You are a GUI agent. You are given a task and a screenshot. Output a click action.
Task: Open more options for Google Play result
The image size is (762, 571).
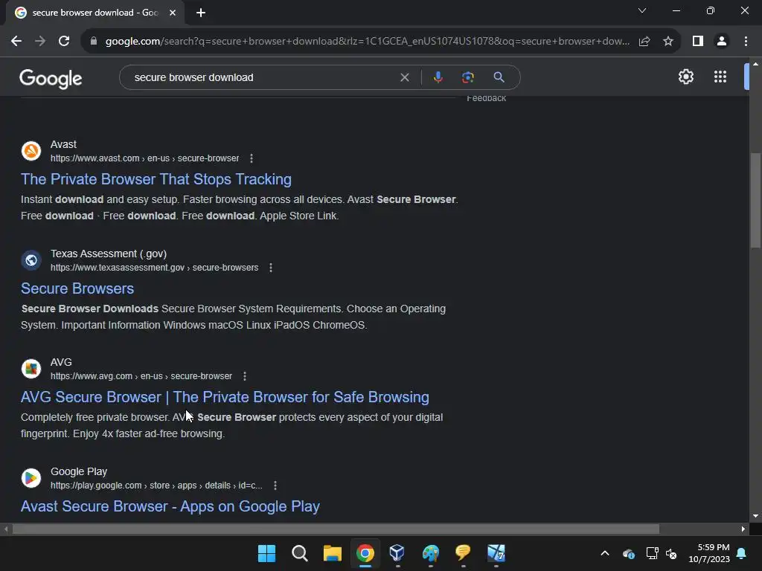click(x=275, y=485)
